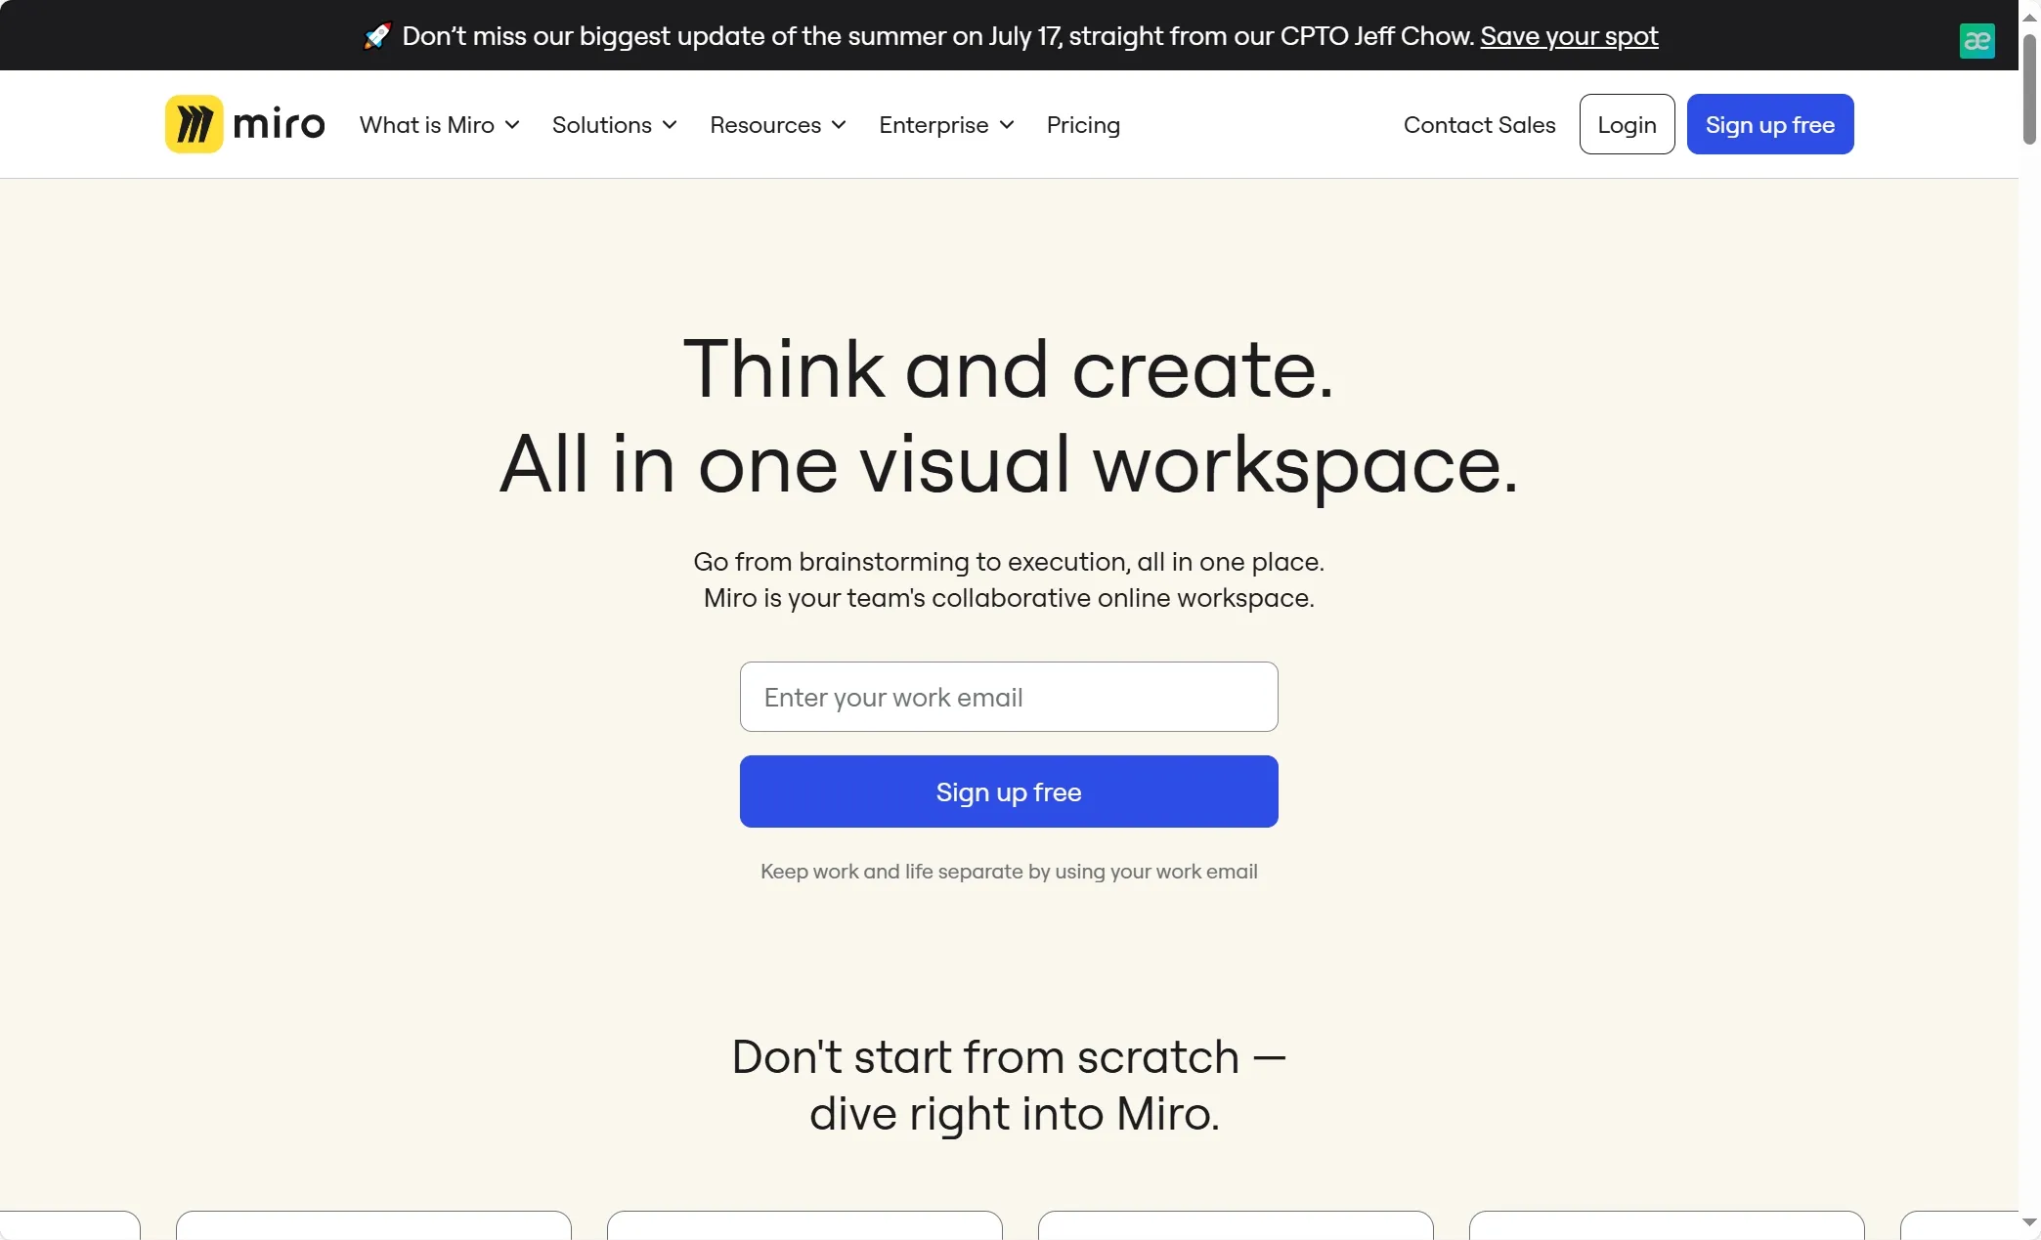Screen dimensions: 2041x1240
Task: Expand the What is Miro menu
Action: tap(439, 125)
